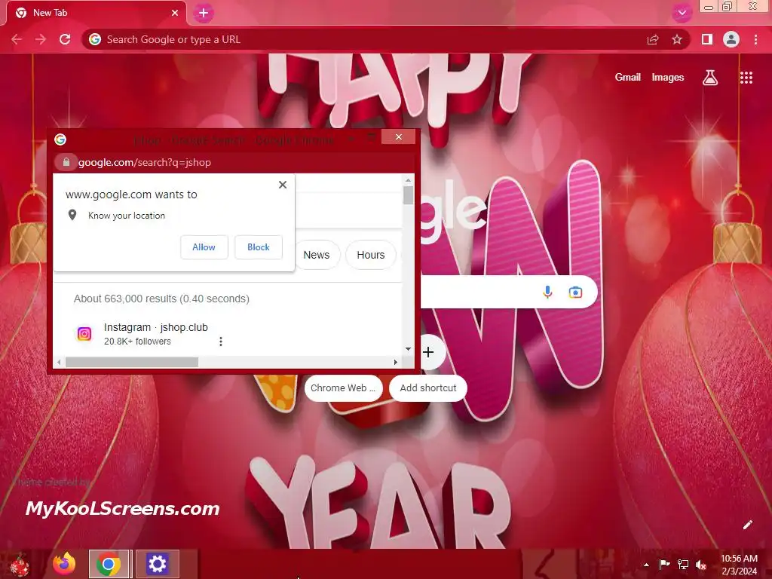Open Images link

click(x=668, y=78)
